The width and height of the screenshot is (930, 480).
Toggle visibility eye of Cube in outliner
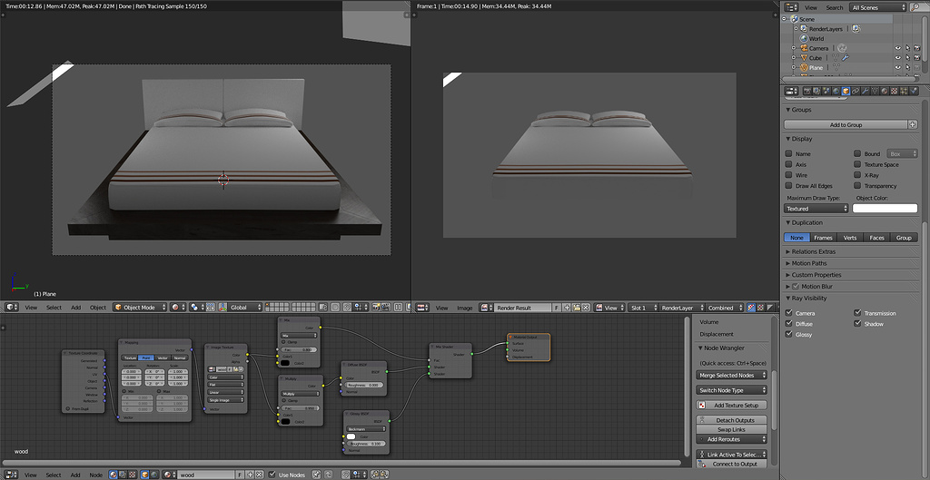pyautogui.click(x=898, y=57)
